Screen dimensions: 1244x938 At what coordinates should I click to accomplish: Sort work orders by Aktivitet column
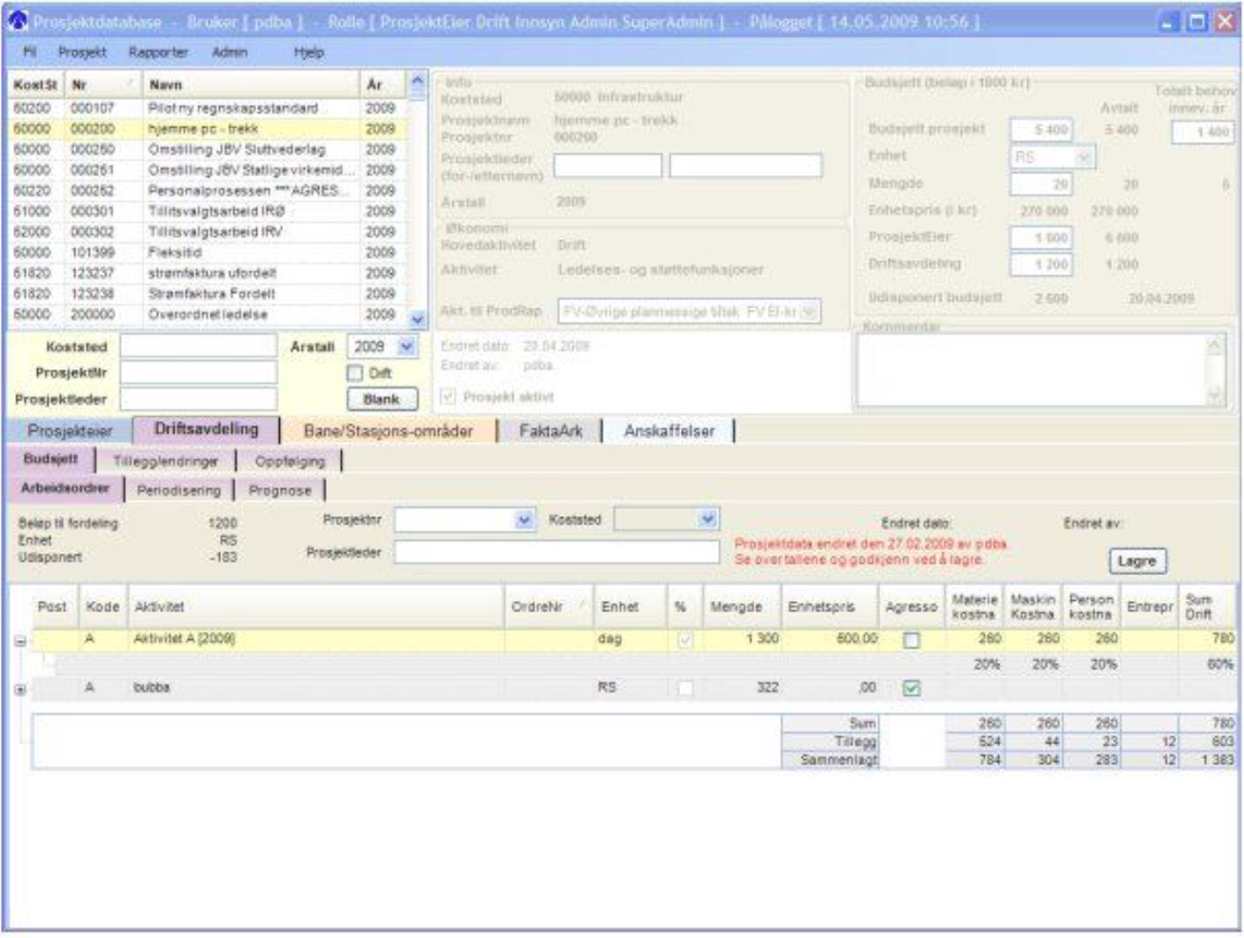(315, 607)
